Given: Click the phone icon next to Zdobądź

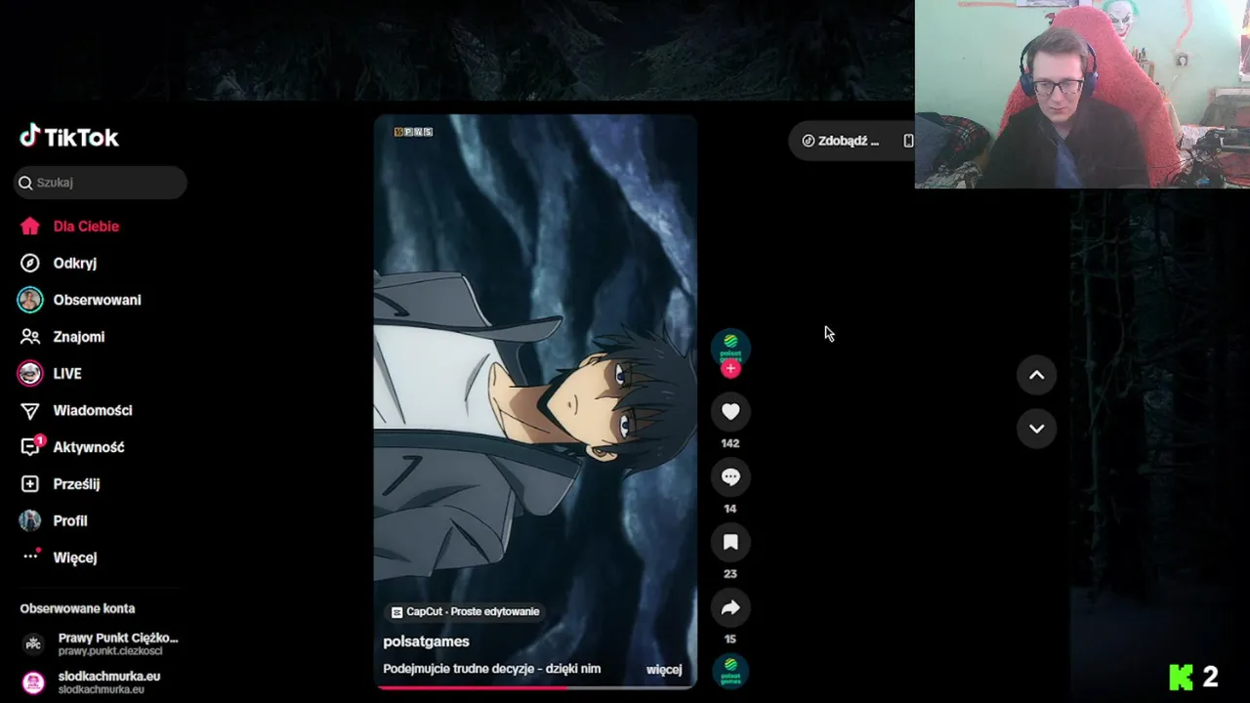Looking at the screenshot, I should click(x=908, y=141).
